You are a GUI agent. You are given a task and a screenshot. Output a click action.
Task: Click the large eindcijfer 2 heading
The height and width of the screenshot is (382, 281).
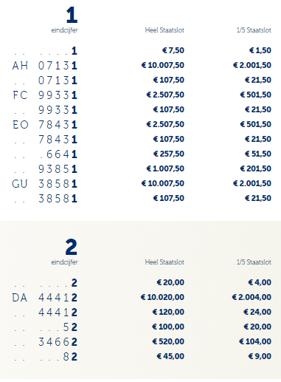click(72, 247)
